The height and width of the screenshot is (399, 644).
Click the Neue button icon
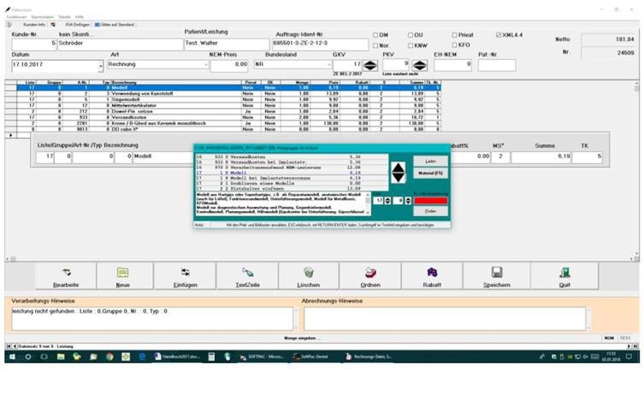click(x=123, y=273)
